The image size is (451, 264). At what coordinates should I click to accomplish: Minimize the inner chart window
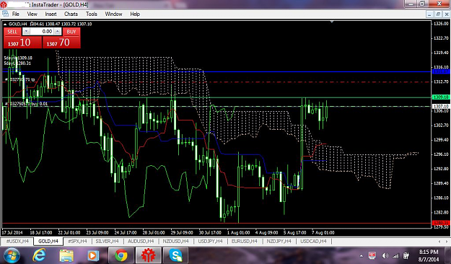[x=430, y=14]
